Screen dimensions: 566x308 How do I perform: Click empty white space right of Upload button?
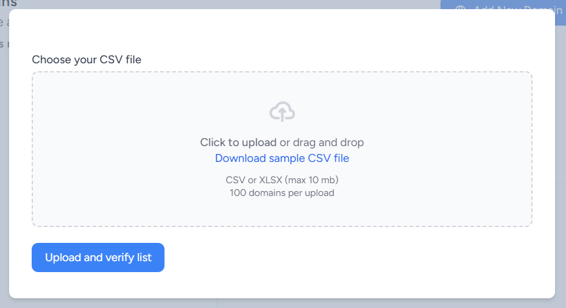pos(358,257)
